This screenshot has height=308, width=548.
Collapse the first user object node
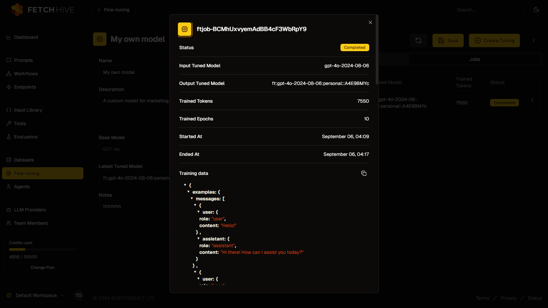tap(199, 212)
